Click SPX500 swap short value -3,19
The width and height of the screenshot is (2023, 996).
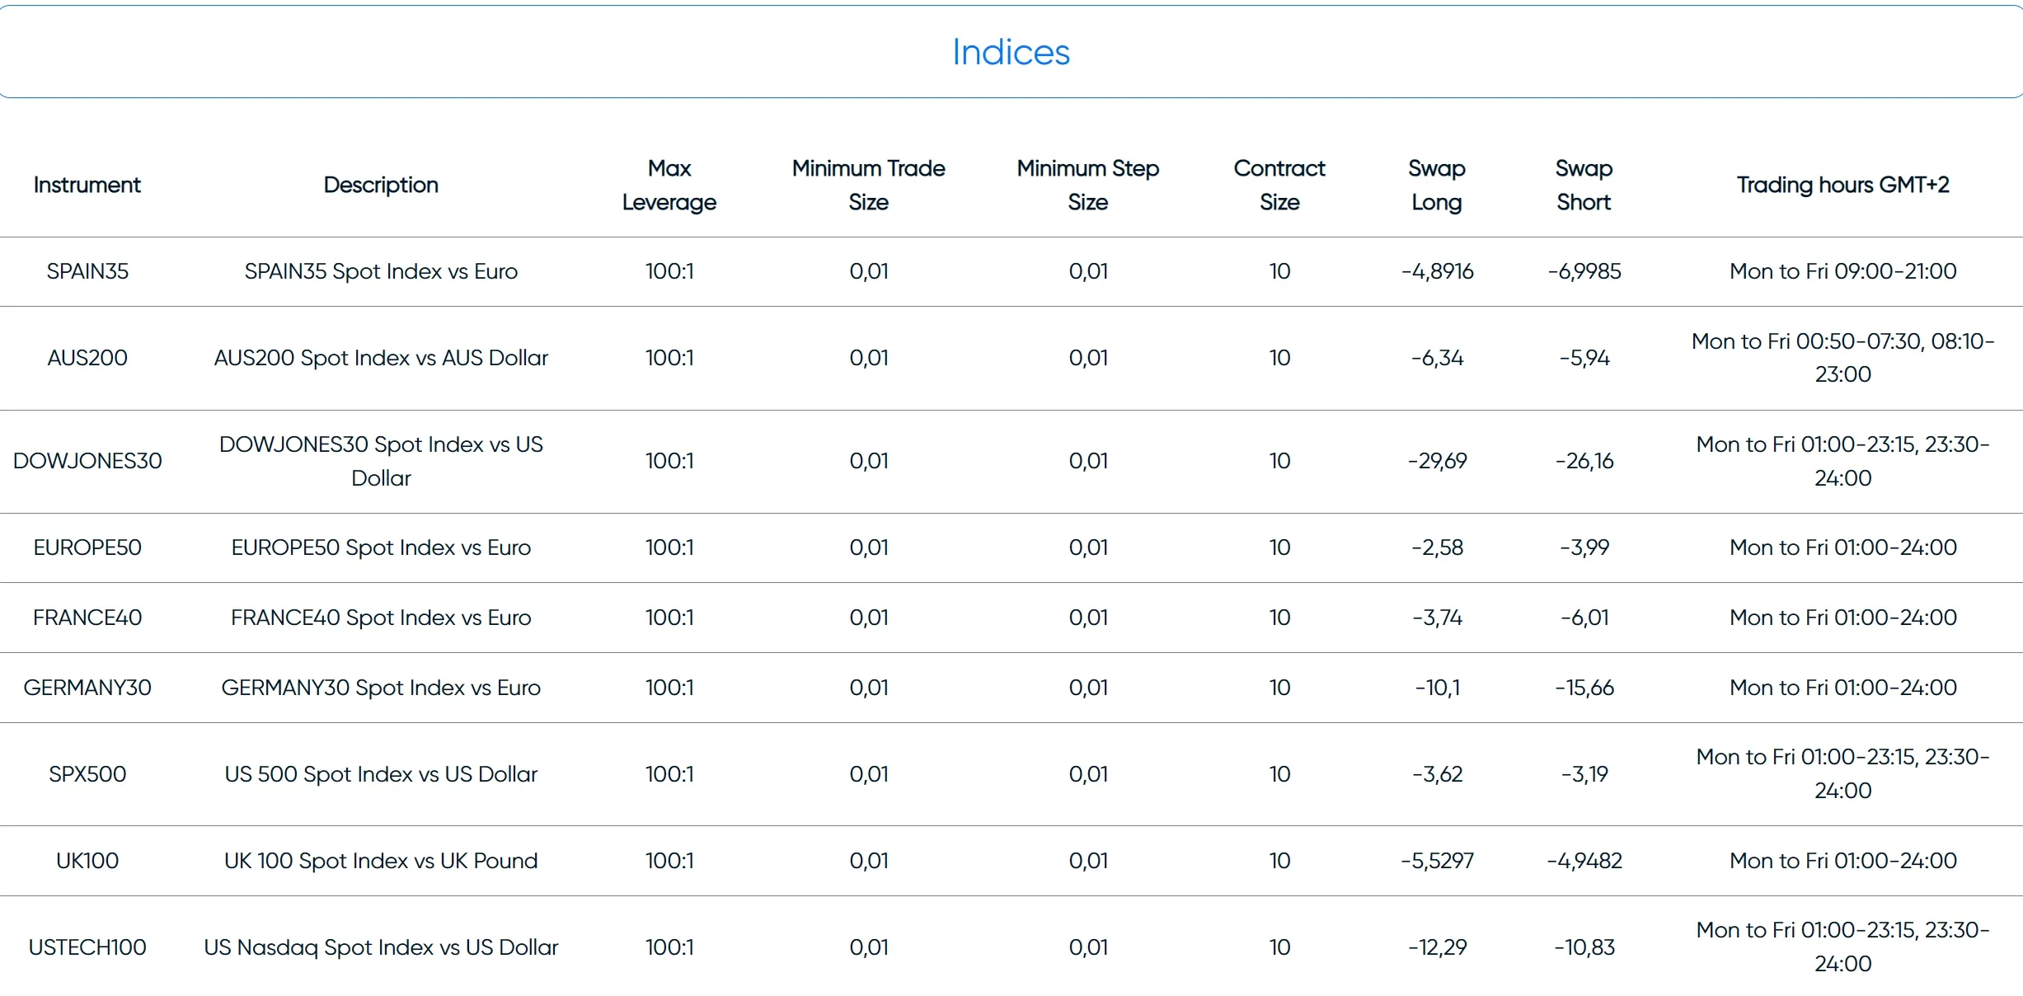pyautogui.click(x=1584, y=774)
